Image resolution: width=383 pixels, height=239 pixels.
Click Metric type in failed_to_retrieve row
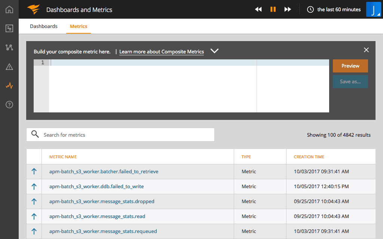(x=249, y=171)
